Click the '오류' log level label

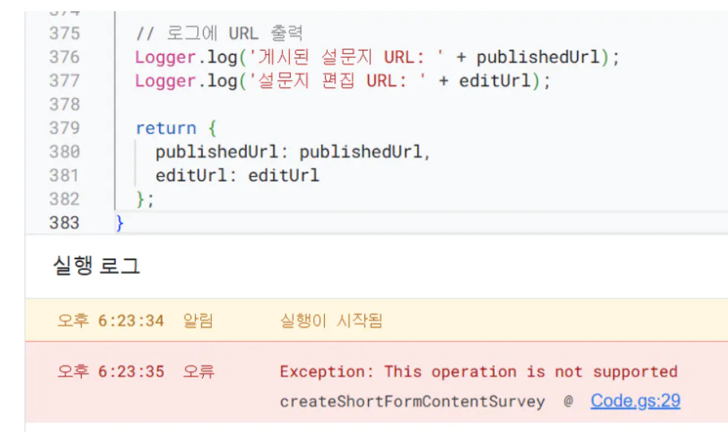[199, 372]
